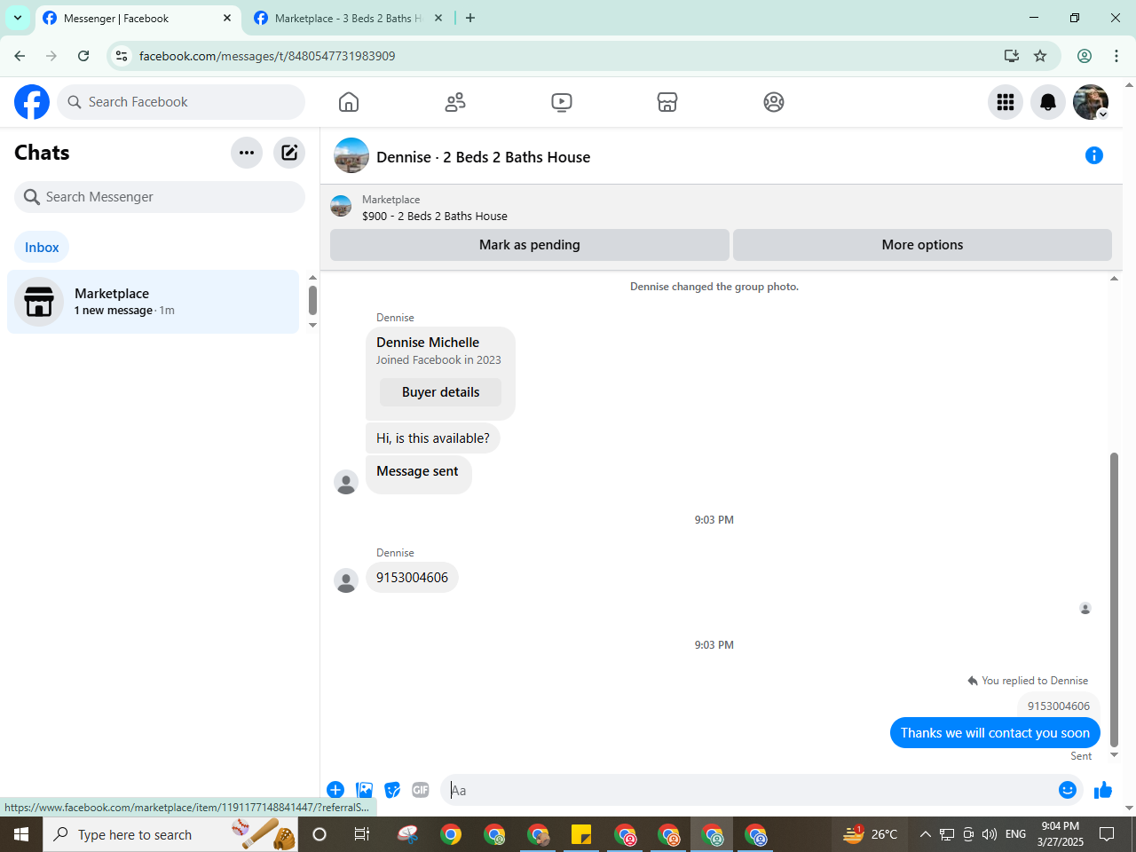The height and width of the screenshot is (852, 1136).
Task: Show hidden tray icons chevron
Action: tap(926, 834)
